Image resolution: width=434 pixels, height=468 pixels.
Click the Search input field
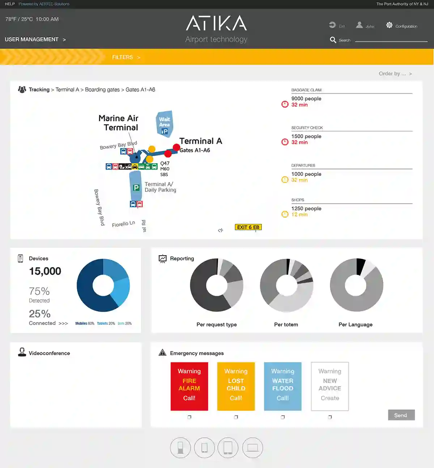tap(391, 38)
